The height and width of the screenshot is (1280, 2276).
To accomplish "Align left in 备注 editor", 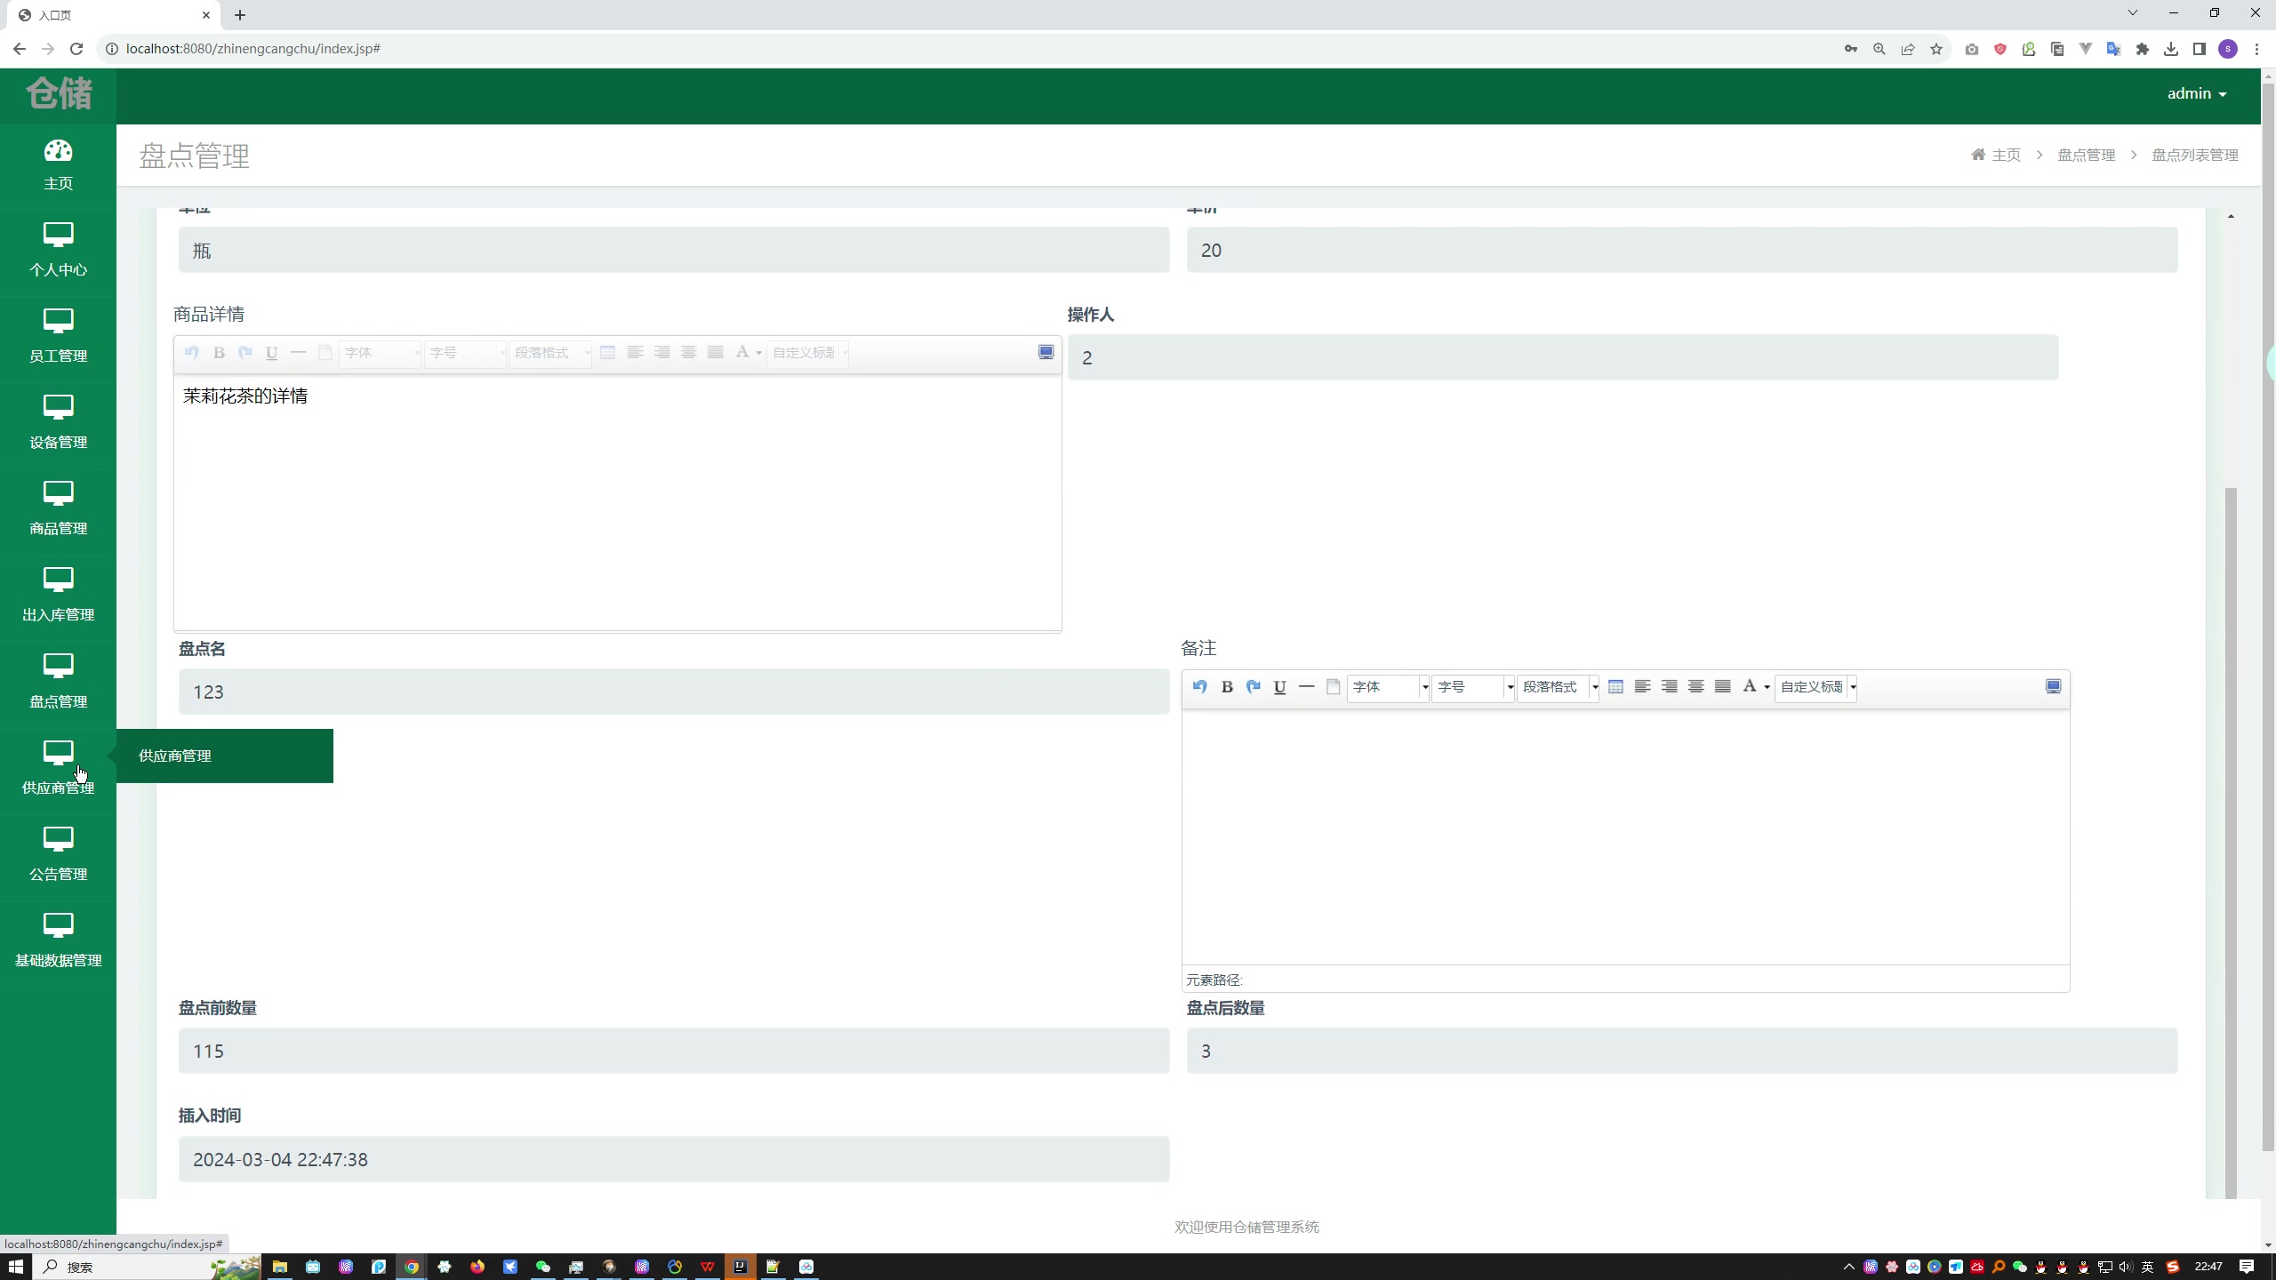I will 1642,686.
